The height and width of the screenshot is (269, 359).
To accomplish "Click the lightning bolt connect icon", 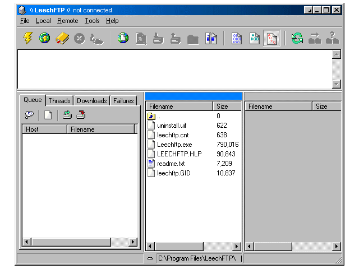I will [27, 38].
